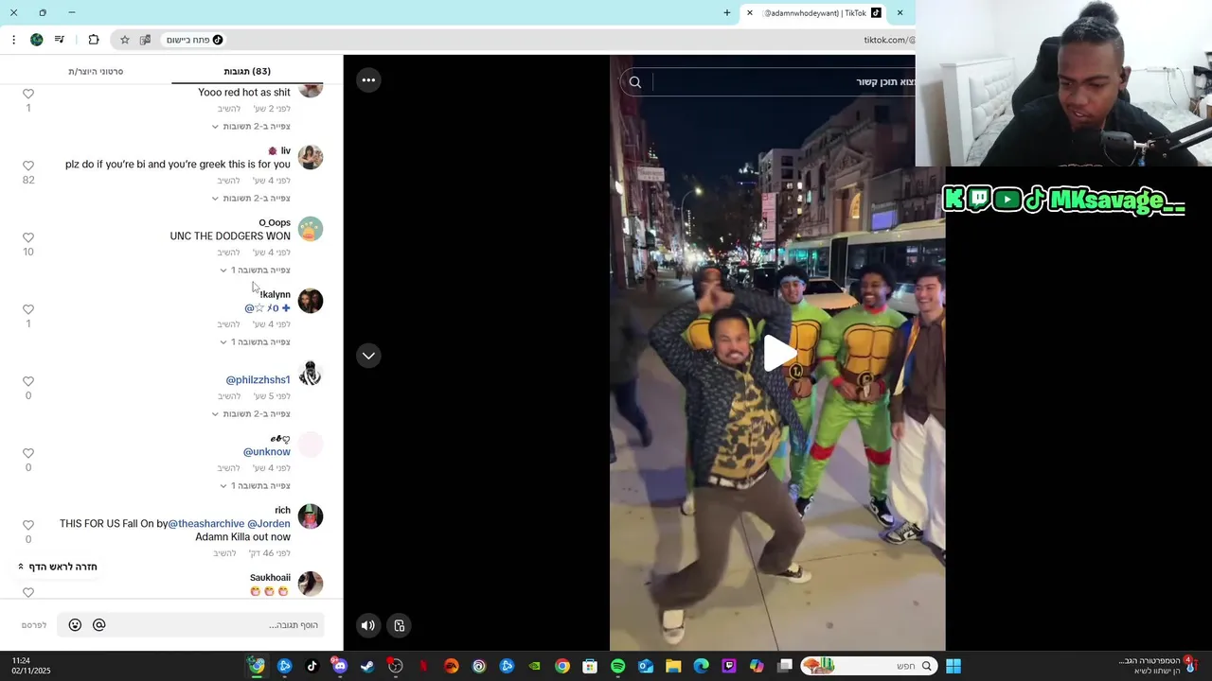
Task: Toggle the video mute speaker button
Action: [x=368, y=625]
